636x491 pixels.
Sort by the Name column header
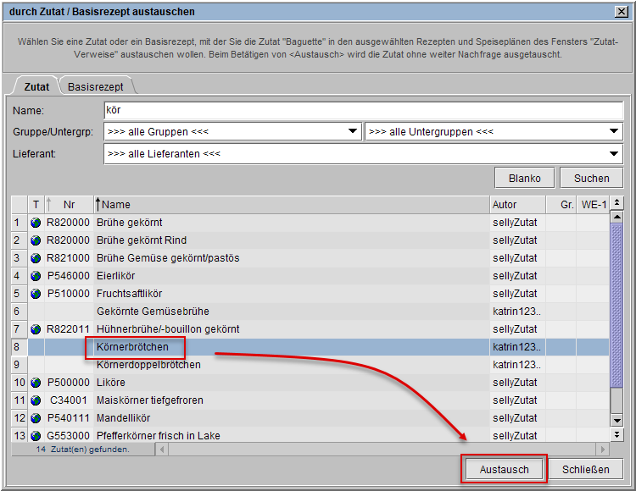[x=291, y=205]
